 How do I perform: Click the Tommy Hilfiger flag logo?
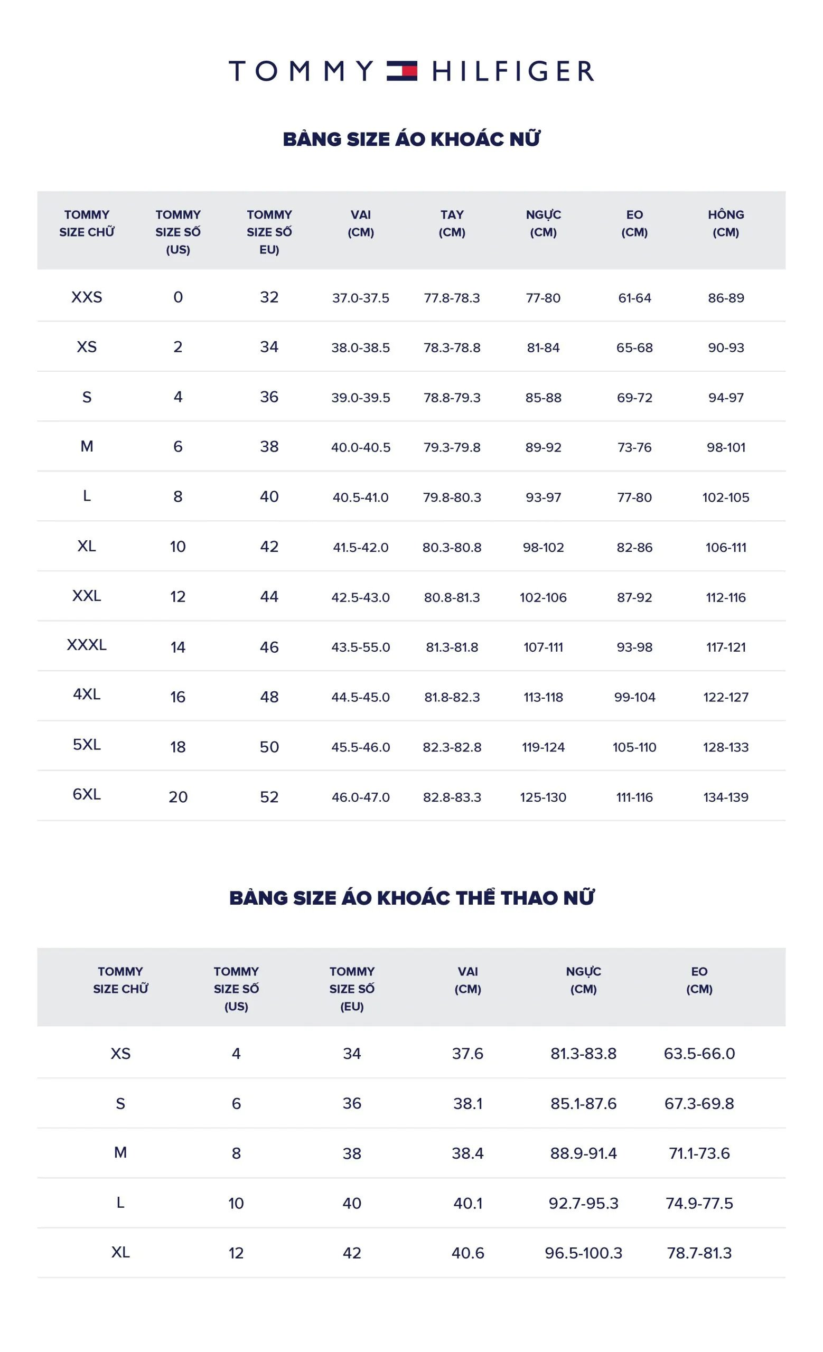(x=401, y=71)
